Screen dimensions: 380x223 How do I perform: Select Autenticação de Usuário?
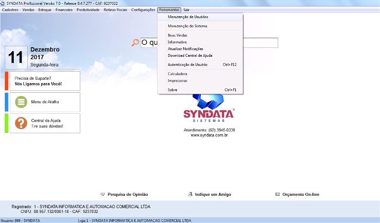[200, 64]
